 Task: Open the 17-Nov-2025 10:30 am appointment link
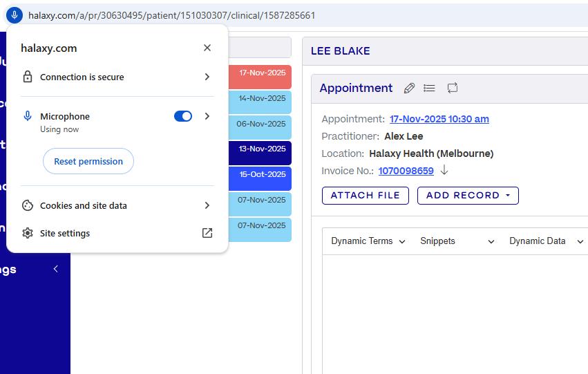pos(439,119)
